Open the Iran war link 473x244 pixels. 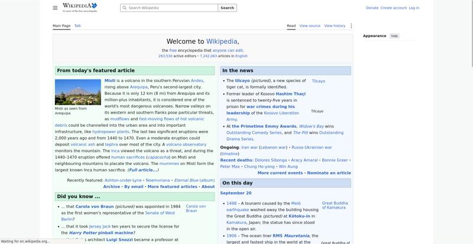[250, 147]
